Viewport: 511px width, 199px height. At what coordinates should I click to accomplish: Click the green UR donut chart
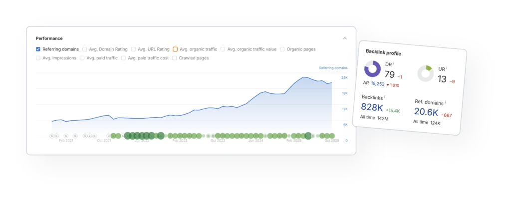[426, 74]
